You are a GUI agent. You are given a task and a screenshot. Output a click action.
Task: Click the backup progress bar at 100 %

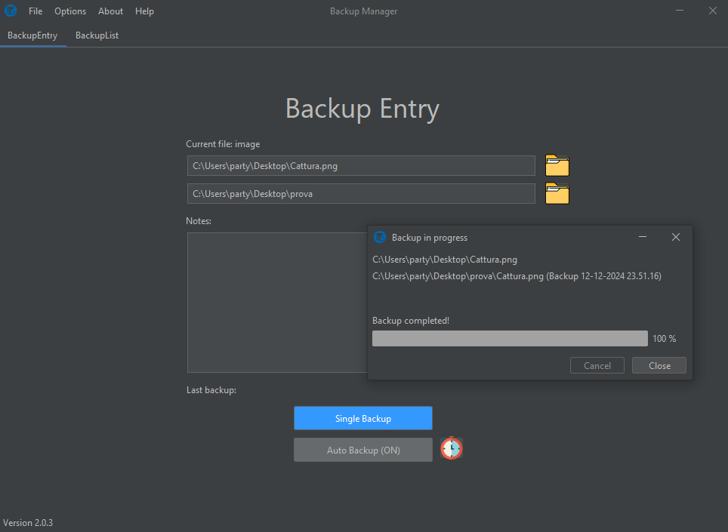click(x=510, y=339)
